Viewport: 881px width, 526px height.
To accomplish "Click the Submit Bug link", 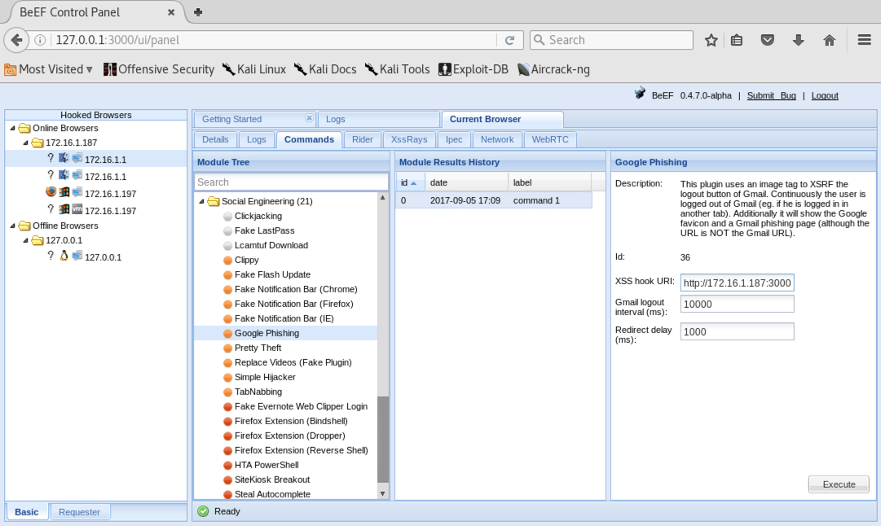I will (x=771, y=95).
